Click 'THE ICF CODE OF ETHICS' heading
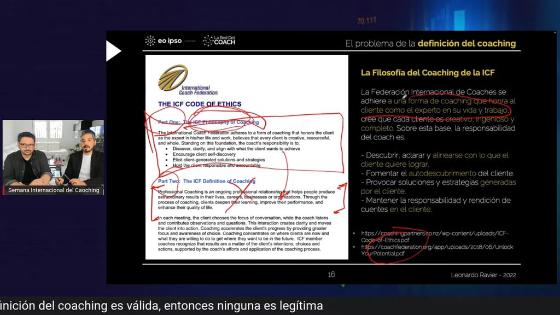Image resolution: width=560 pixels, height=315 pixels. click(200, 104)
